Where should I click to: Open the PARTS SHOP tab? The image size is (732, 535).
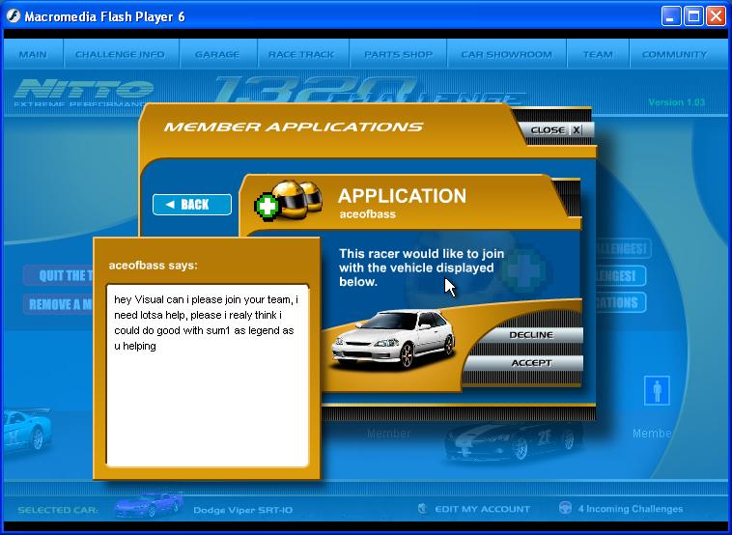coord(398,54)
